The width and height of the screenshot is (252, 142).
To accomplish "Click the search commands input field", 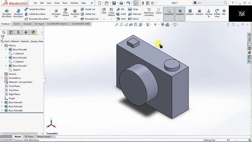I will [x=209, y=3].
